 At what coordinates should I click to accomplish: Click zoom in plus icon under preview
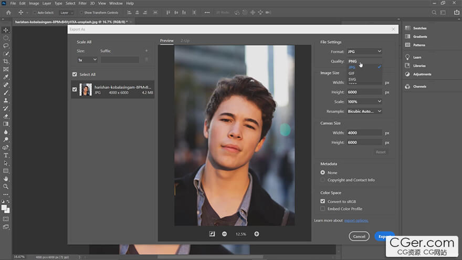(257, 234)
